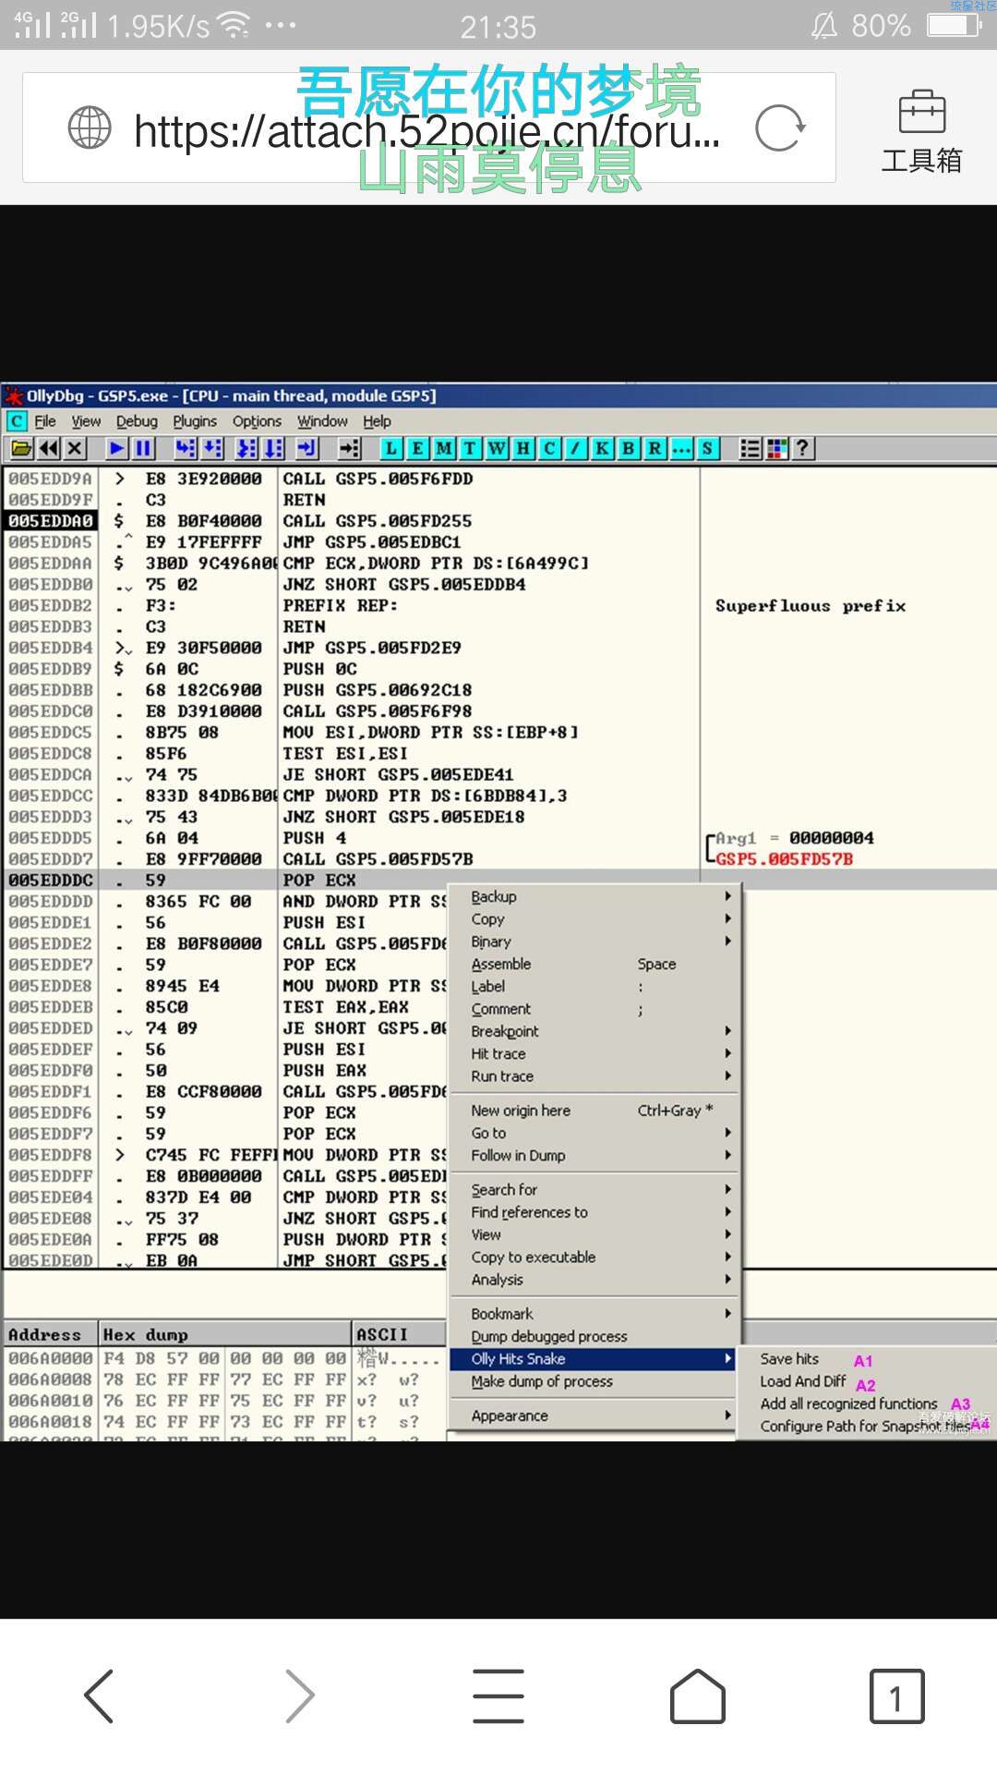The height and width of the screenshot is (1774, 997).
Task: Reload the page in browser
Action: 780,128
